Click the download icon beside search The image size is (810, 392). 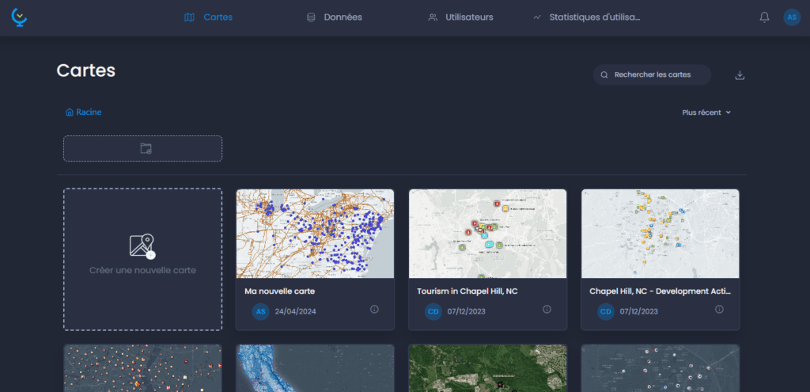(x=740, y=75)
